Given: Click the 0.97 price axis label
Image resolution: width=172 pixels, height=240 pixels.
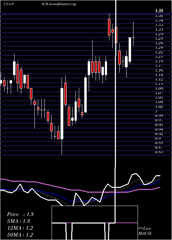Looking at the screenshot, I should 159,120.
